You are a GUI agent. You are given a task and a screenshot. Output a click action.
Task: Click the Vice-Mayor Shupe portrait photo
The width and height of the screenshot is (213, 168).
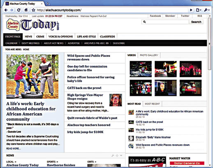point(116,100)
